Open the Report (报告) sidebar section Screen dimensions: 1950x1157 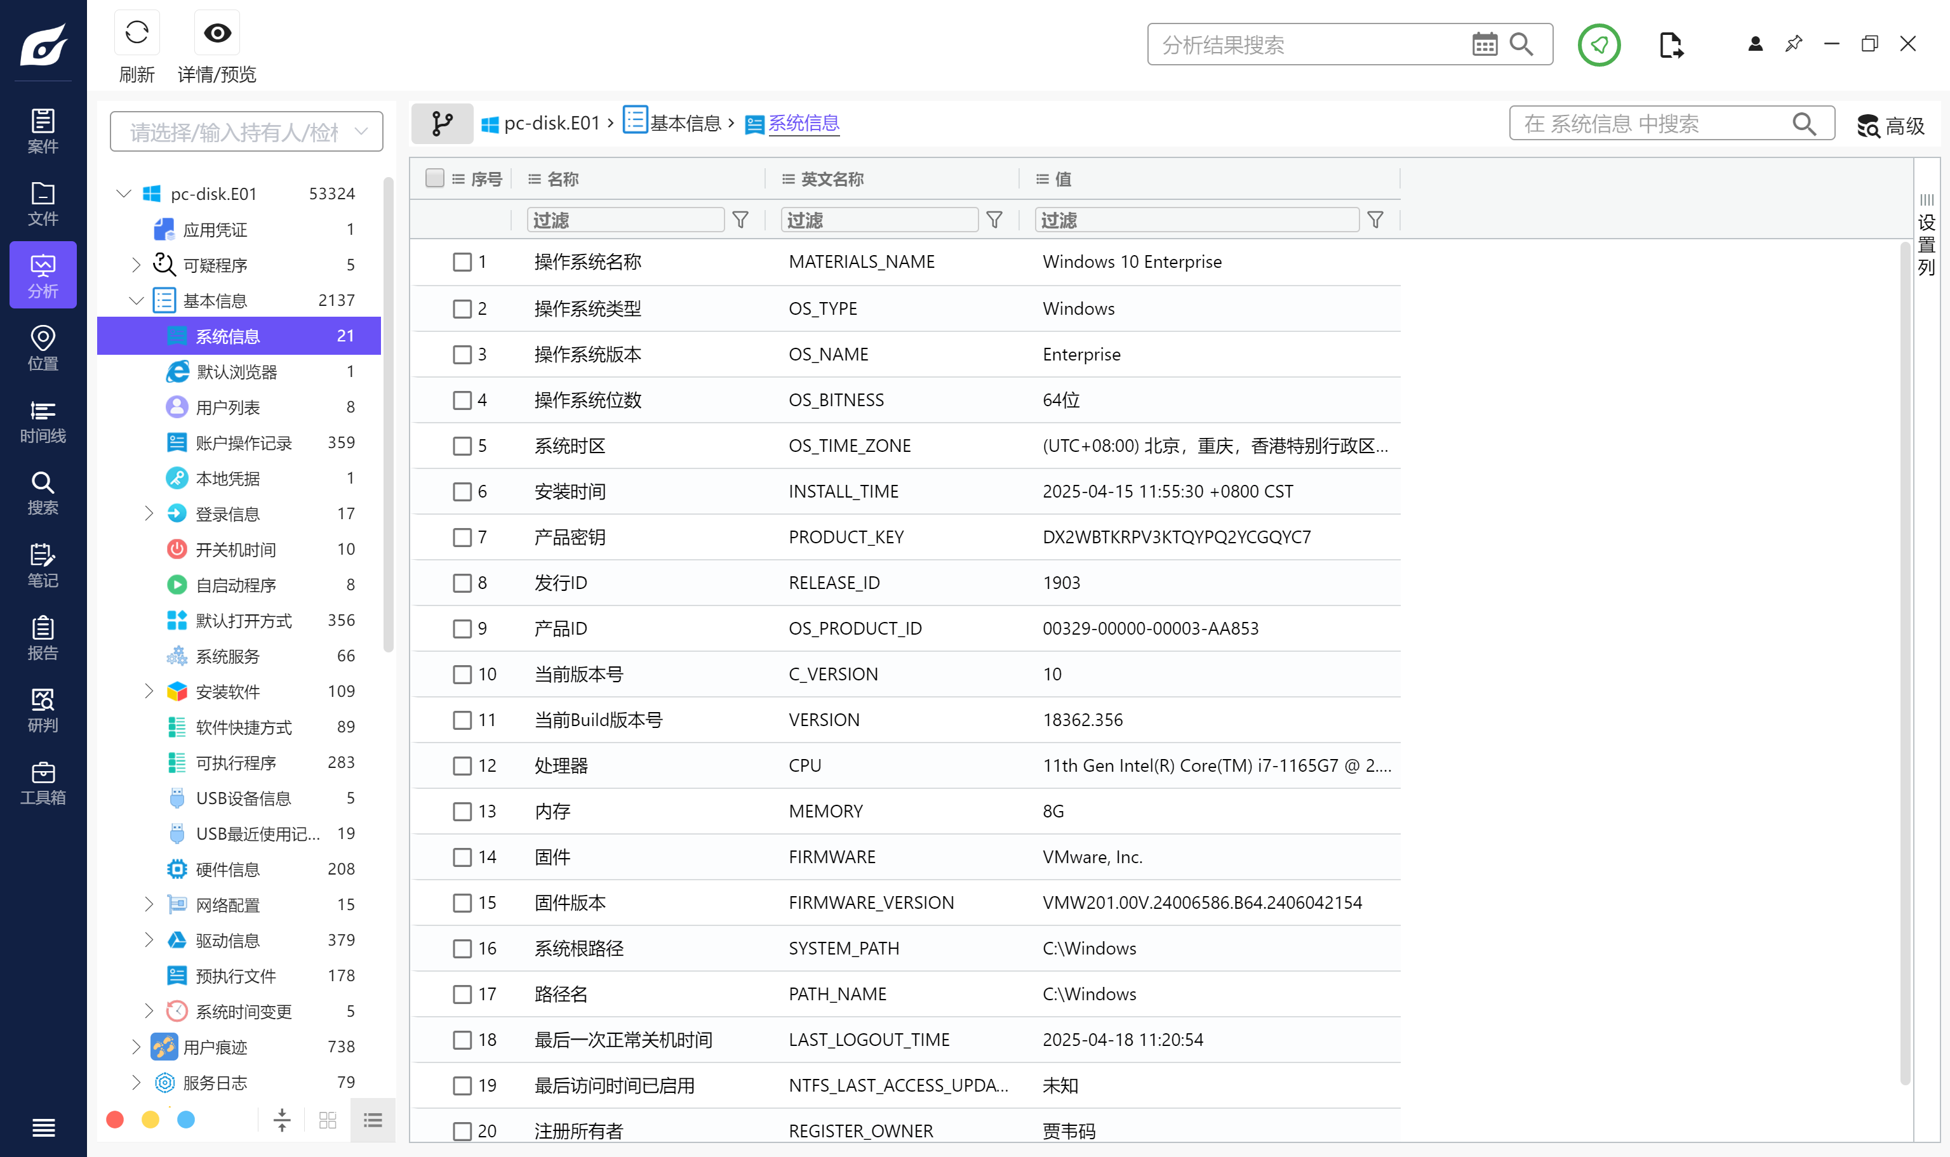coord(43,638)
